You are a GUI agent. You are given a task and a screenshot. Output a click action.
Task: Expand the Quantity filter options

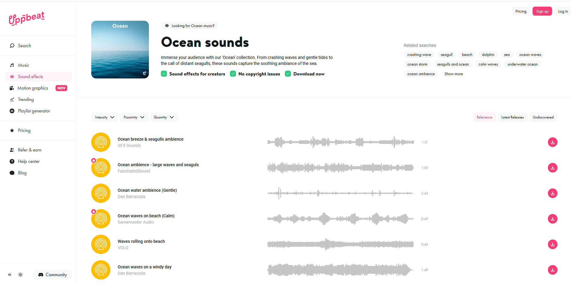[x=164, y=117]
